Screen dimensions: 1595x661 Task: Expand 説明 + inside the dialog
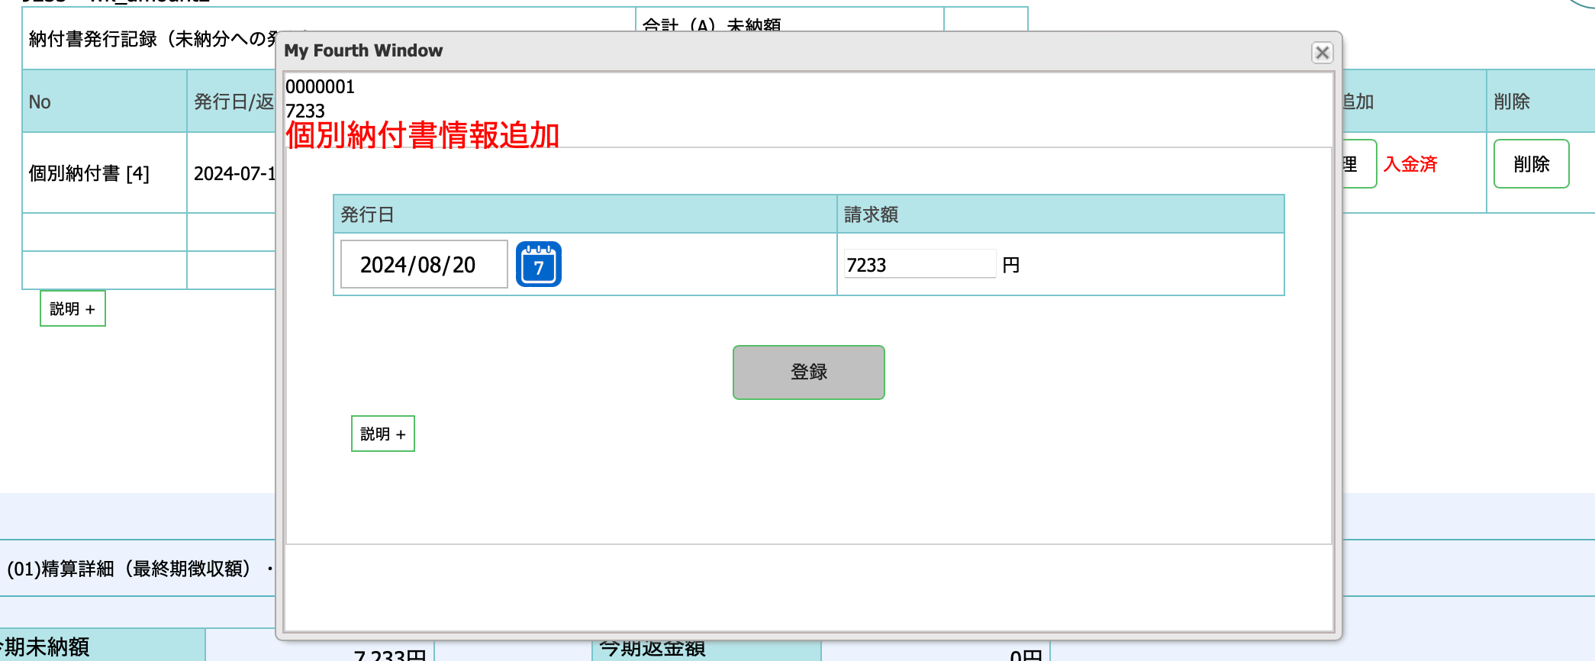click(x=382, y=434)
